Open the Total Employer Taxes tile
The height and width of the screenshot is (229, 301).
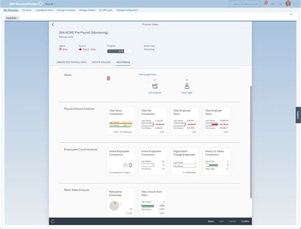click(217, 121)
